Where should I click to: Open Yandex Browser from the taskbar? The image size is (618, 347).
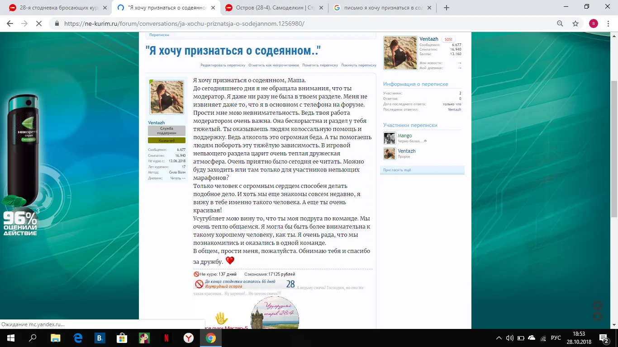(x=189, y=338)
